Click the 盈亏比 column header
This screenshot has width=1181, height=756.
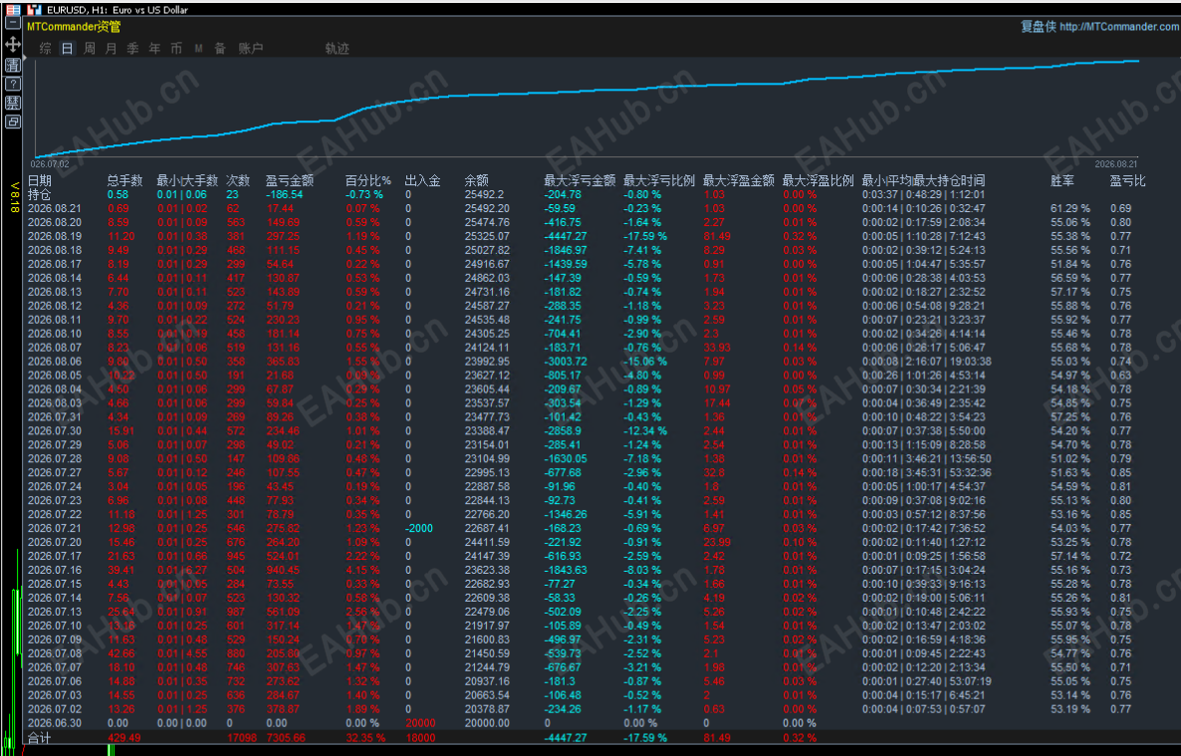[1127, 180]
